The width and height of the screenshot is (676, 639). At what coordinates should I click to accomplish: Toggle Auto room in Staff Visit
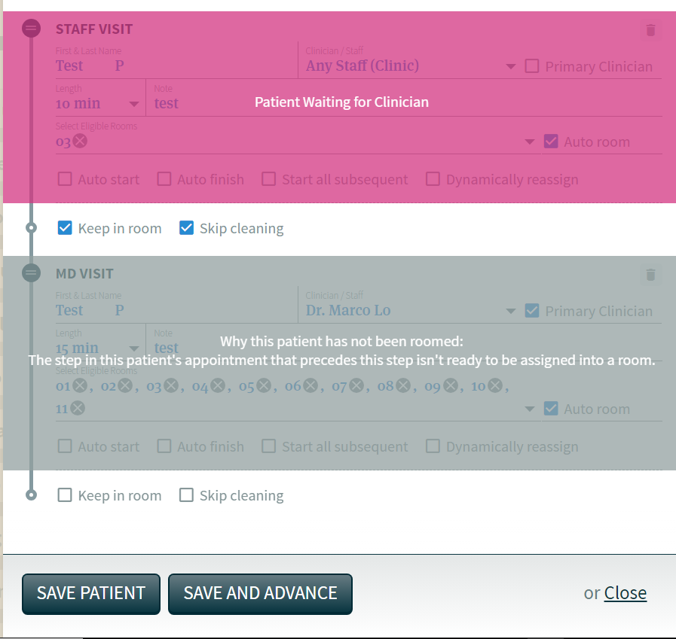click(551, 141)
